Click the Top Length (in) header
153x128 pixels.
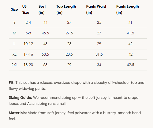click(66, 10)
